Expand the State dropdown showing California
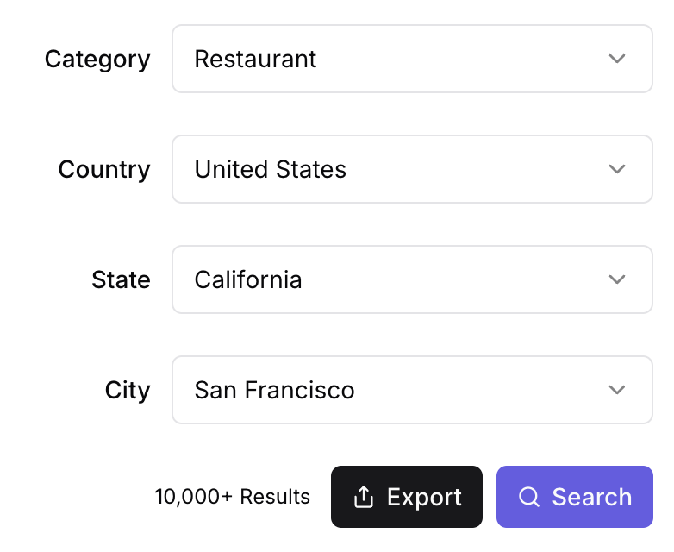 (412, 279)
